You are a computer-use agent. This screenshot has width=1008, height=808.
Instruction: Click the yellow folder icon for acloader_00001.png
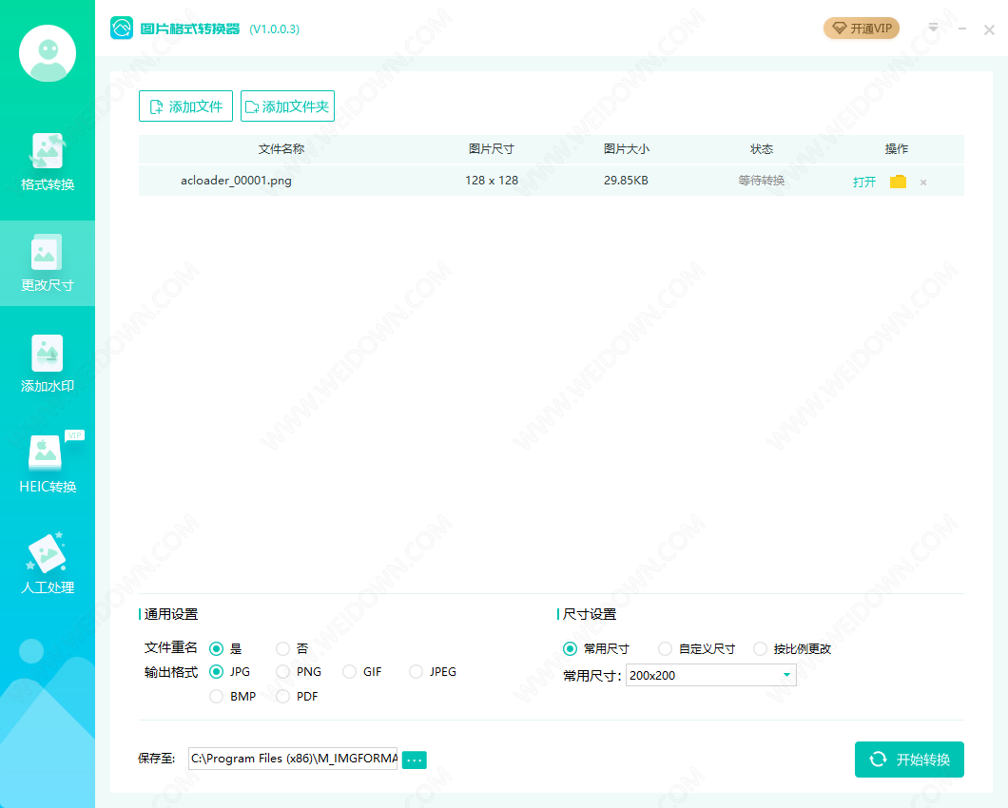tap(898, 182)
